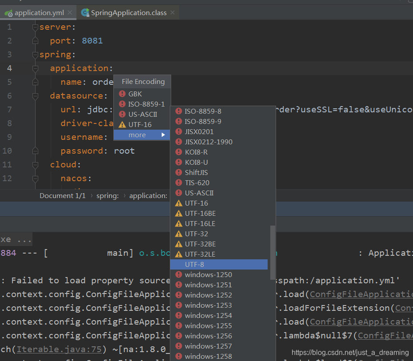
Task: Click the warning icon next to UTF-32BE
Action: click(x=180, y=244)
